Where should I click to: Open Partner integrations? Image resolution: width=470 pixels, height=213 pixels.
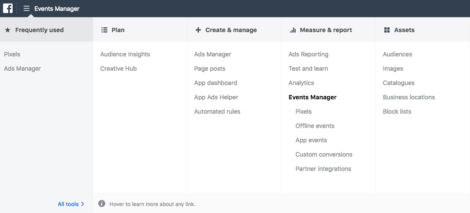pyautogui.click(x=323, y=169)
